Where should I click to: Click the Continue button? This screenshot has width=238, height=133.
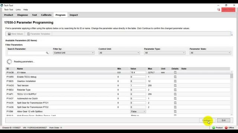(207, 120)
